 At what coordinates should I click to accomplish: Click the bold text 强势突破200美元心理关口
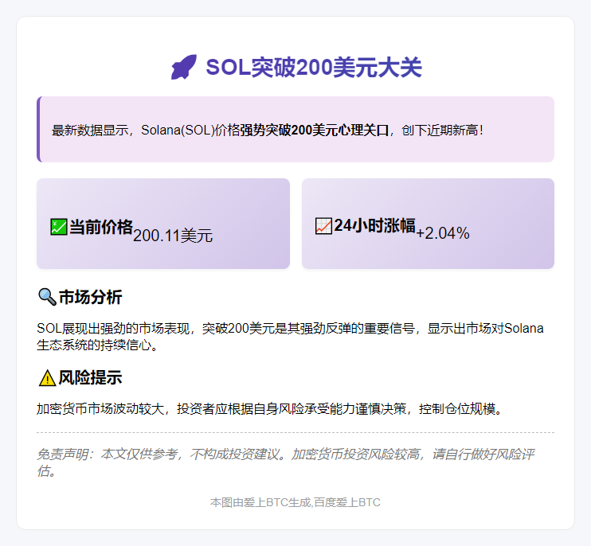pos(315,131)
